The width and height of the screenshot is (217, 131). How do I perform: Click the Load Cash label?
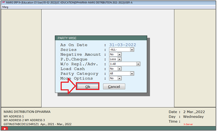pos(73,69)
